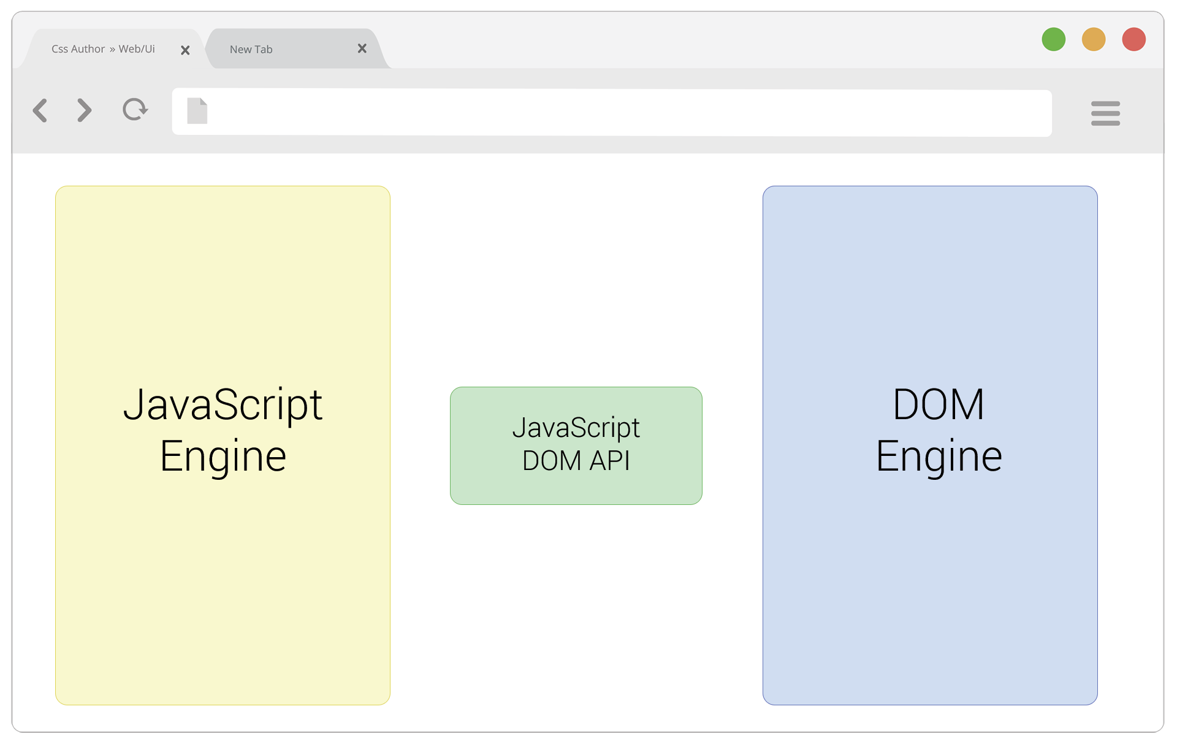The height and width of the screenshot is (747, 1177).
Task: Click the forward navigation arrow
Action: point(85,110)
